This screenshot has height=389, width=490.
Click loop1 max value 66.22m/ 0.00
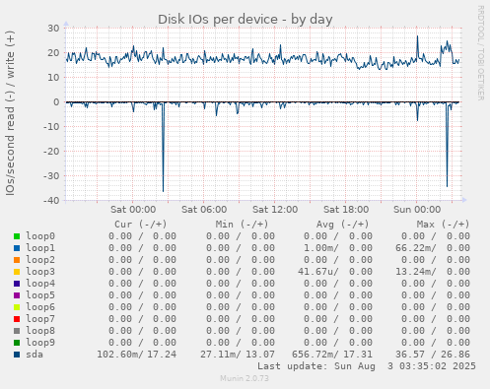(433, 248)
